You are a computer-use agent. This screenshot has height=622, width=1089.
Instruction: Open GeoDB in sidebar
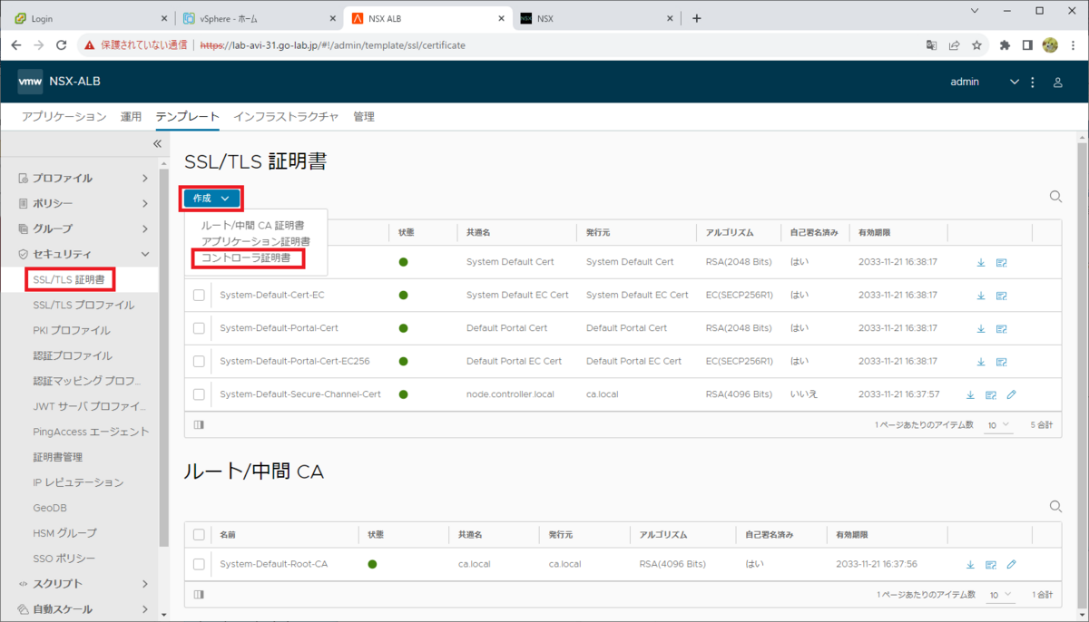(50, 508)
